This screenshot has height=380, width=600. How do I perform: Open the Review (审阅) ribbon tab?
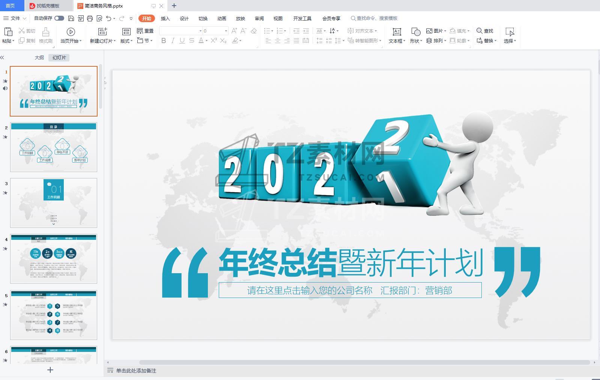point(259,18)
